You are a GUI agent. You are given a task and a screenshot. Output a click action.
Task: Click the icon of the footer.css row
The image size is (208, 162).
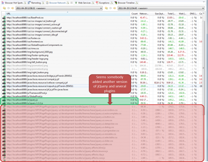[4, 38]
